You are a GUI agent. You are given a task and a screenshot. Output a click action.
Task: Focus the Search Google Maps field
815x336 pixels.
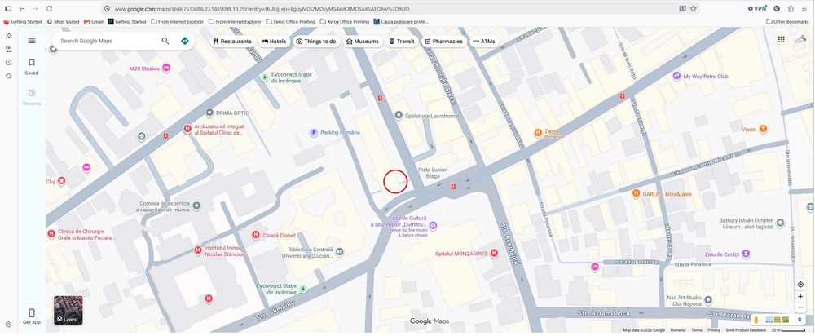coord(107,41)
